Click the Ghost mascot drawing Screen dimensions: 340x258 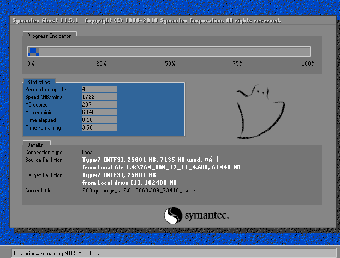tap(261, 111)
